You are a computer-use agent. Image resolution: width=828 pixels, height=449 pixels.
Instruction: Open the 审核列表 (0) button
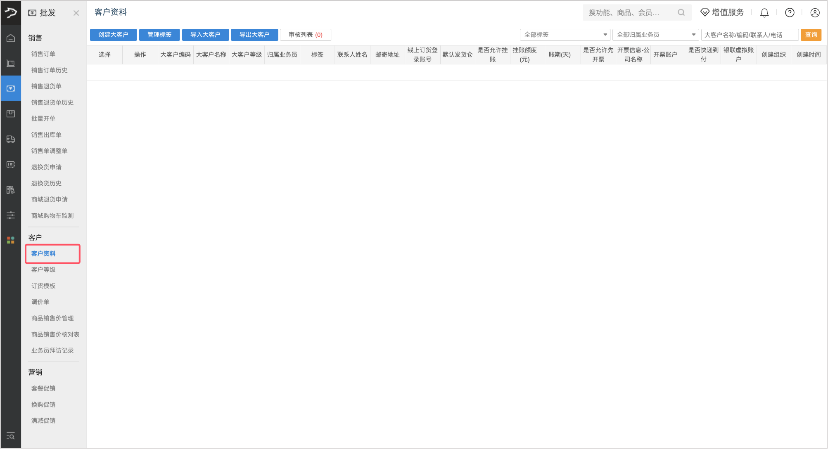pos(305,35)
